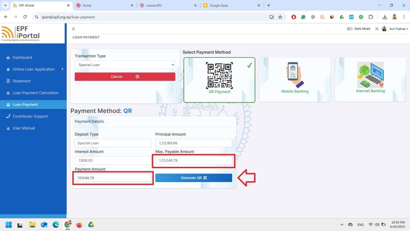The image size is (410, 231).
Task: Open the Transaction Type dropdown
Action: point(125,65)
